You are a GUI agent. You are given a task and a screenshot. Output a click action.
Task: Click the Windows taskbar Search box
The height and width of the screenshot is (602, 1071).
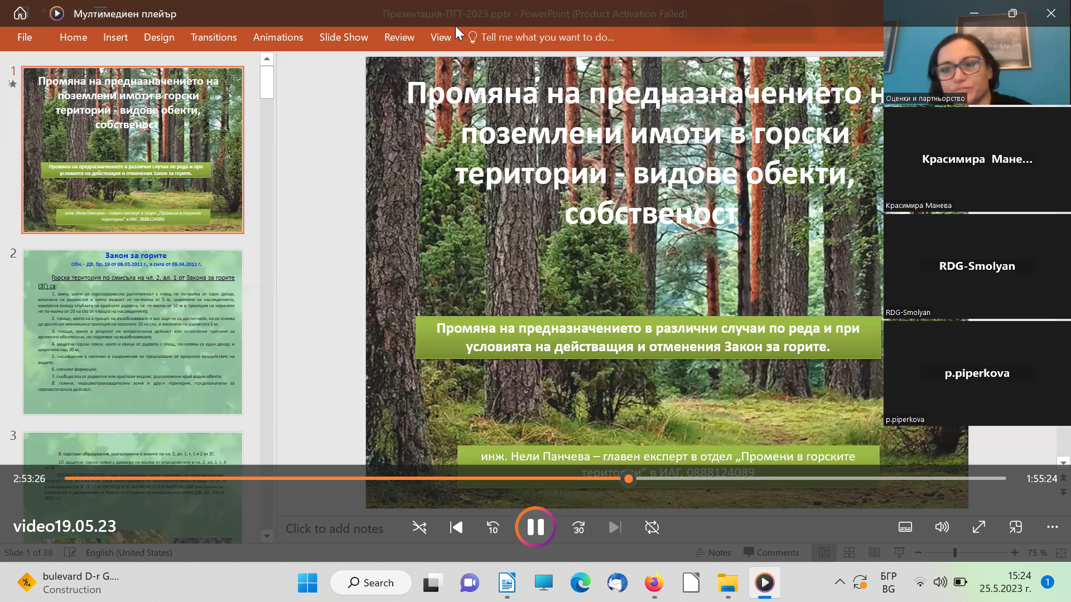click(371, 582)
